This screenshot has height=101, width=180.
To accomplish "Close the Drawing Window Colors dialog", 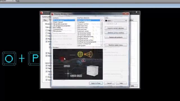I will pyautogui.click(x=126, y=14).
